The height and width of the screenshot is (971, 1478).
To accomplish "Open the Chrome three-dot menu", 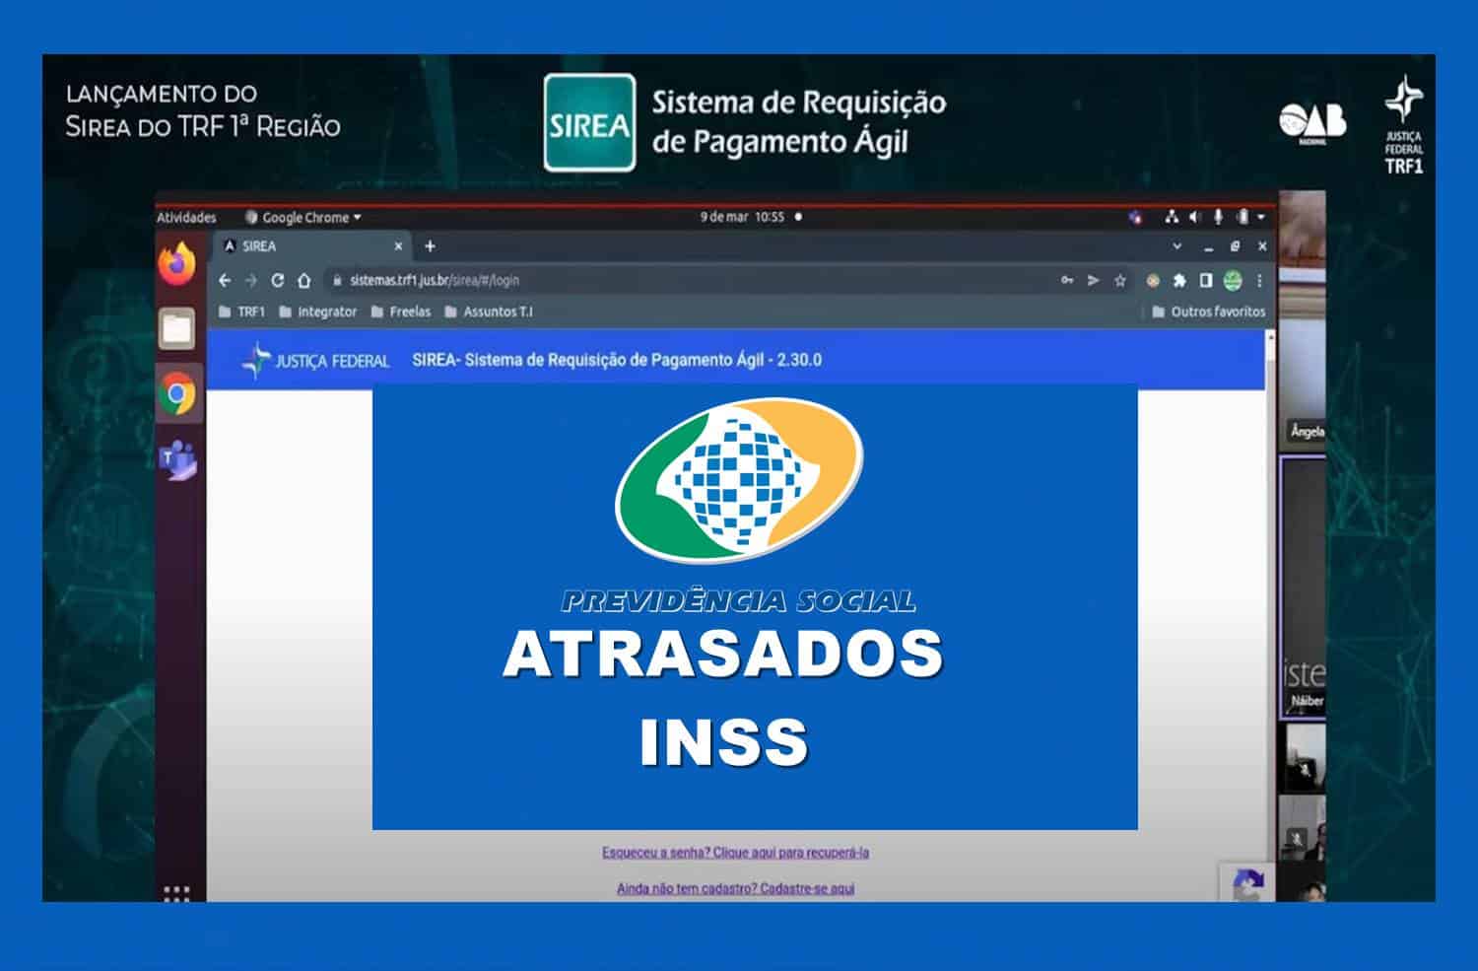I will pyautogui.click(x=1259, y=281).
